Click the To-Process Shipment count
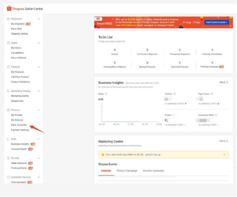Image resolution: width=237 pixels, height=197 pixels. click(147, 50)
